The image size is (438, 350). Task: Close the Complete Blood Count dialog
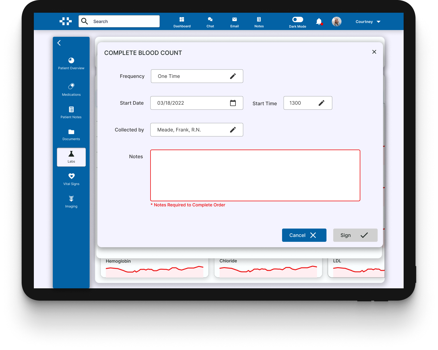click(374, 52)
